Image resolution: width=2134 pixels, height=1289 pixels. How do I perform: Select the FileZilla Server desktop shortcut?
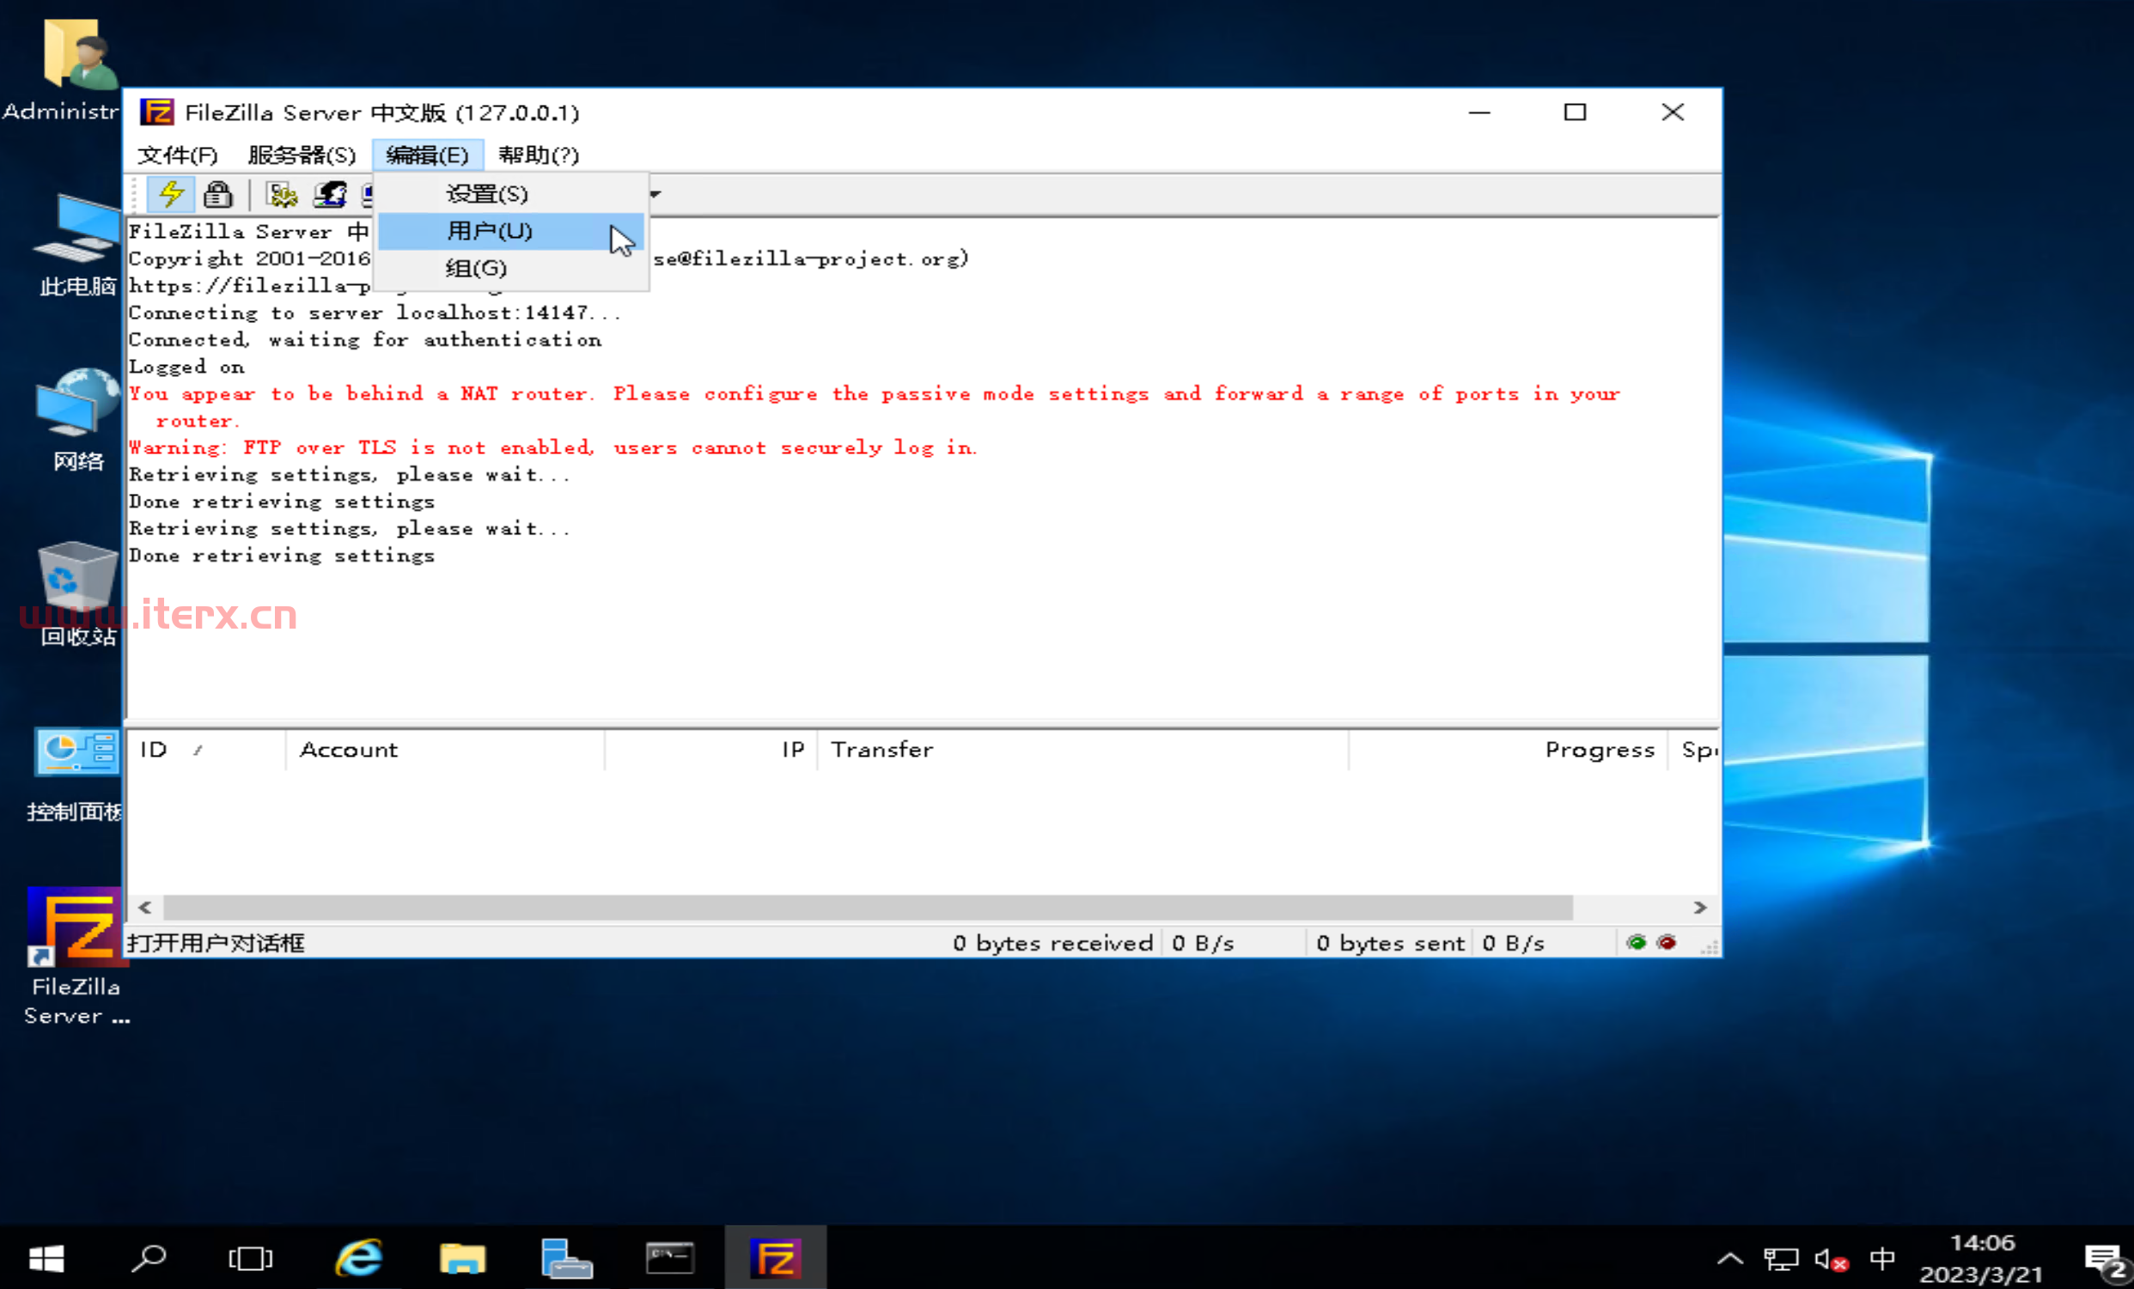tap(76, 957)
